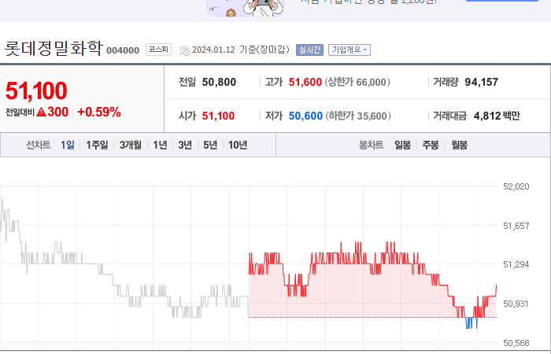Click the 롯데정밀화학 stock name
551x354 pixels.
coord(54,48)
